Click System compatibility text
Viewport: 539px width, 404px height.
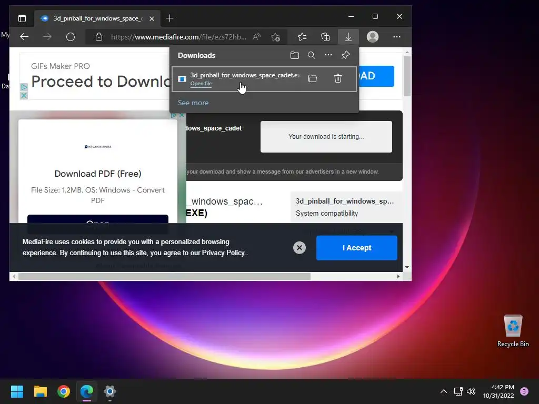coord(327,214)
